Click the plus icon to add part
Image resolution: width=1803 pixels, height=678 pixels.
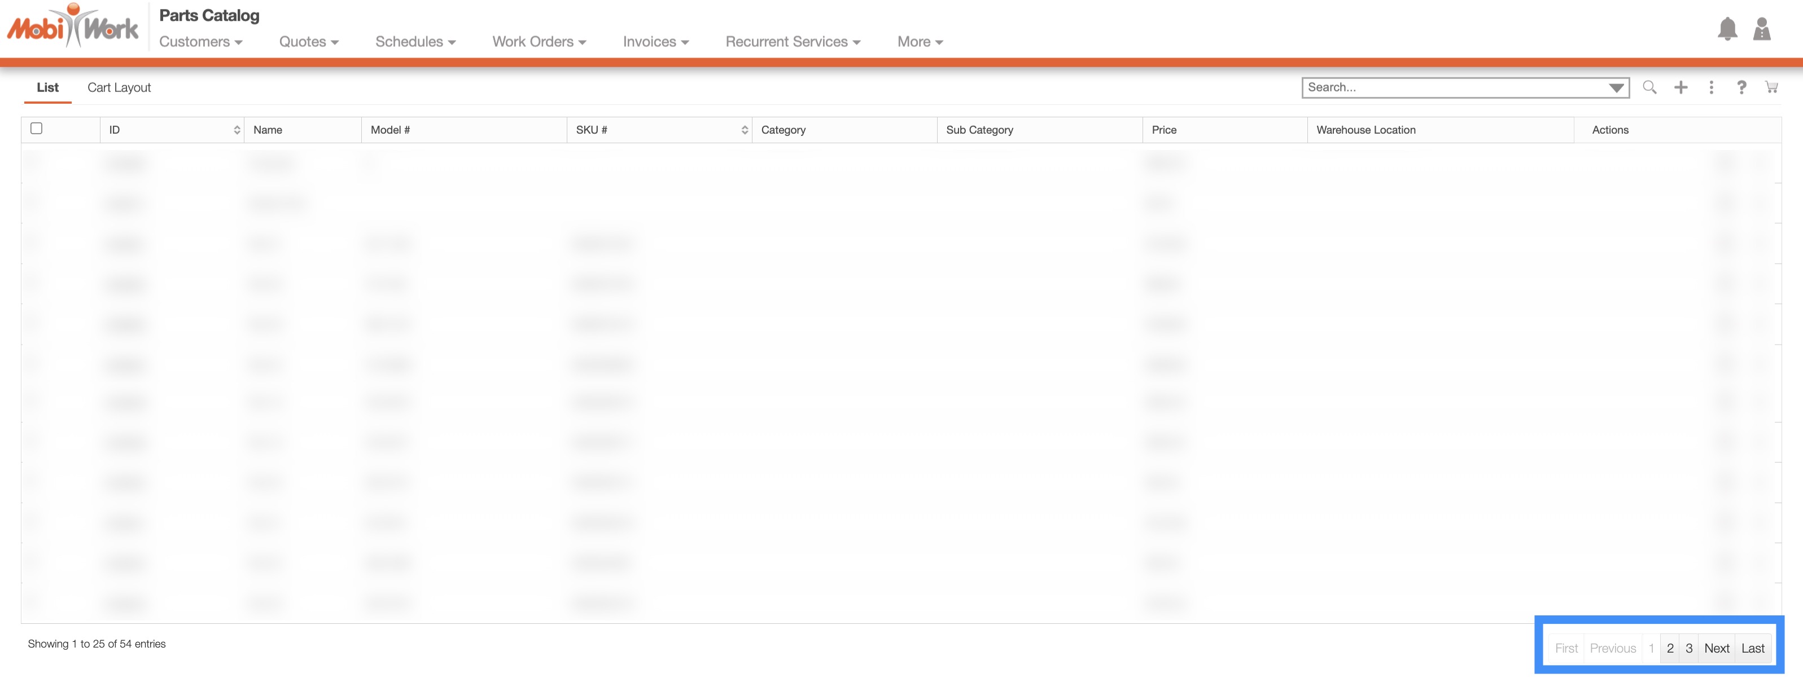coord(1681,87)
